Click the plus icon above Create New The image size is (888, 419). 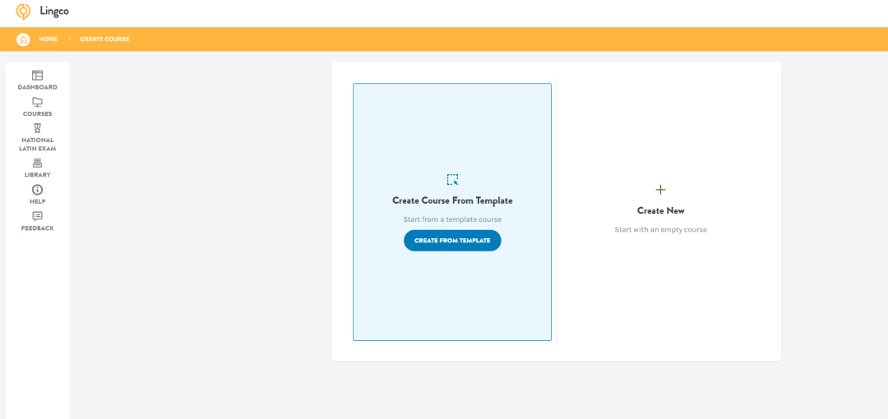[x=660, y=190]
